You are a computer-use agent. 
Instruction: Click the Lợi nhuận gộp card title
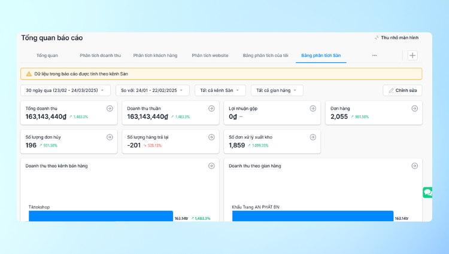click(243, 109)
